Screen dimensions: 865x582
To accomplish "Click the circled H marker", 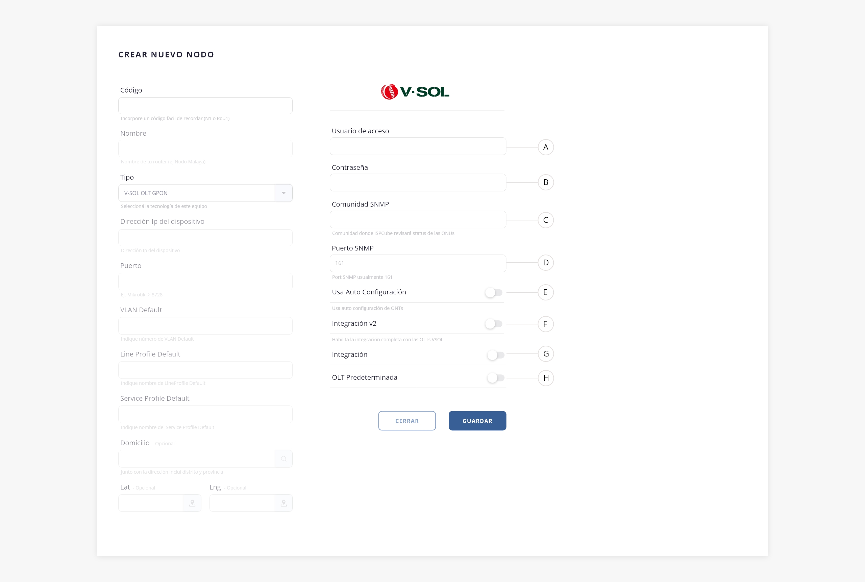I will (545, 378).
